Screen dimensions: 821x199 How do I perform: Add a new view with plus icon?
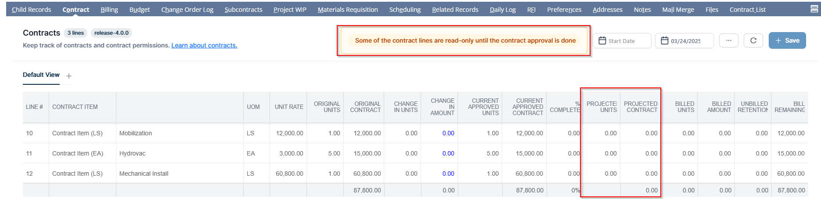[69, 76]
